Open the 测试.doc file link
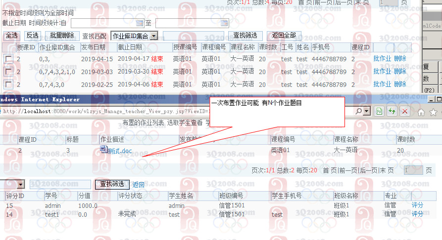Viewport: 442px width, 240px height. pyautogui.click(x=120, y=151)
